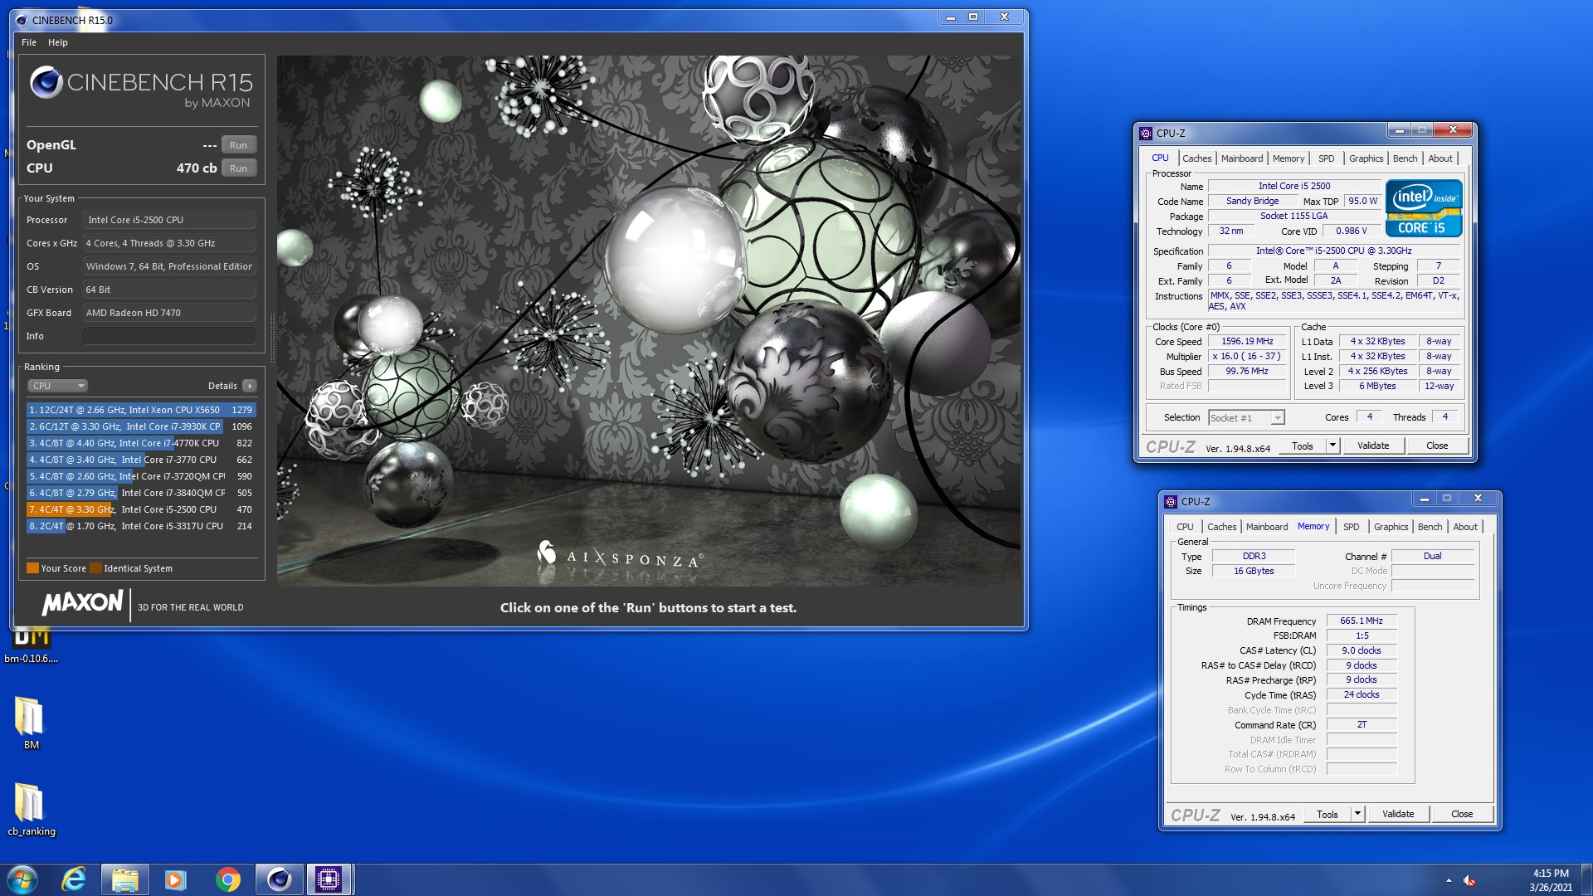Click the Your Score orange legend swatch
The height and width of the screenshot is (896, 1593).
point(32,568)
